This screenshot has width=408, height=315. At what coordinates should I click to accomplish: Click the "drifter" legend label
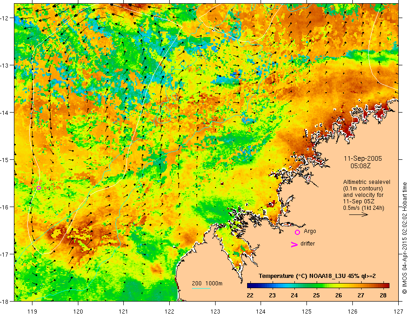307,244
